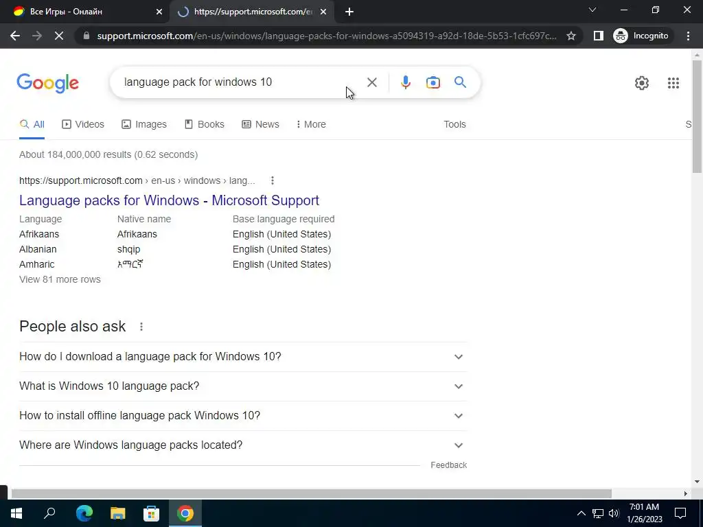703x527 pixels.
Task: Click Chrome icon in taskbar
Action: click(x=185, y=513)
